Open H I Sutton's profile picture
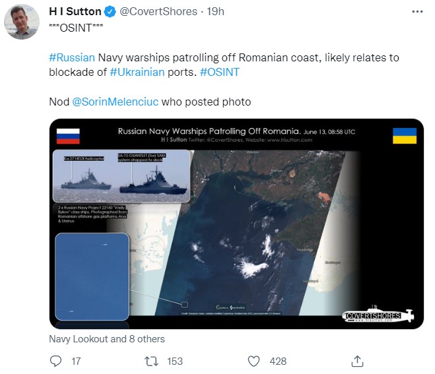The image size is (435, 374). coord(22,21)
